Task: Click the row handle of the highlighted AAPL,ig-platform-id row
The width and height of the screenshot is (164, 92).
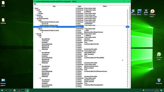Action: click(x=127, y=27)
